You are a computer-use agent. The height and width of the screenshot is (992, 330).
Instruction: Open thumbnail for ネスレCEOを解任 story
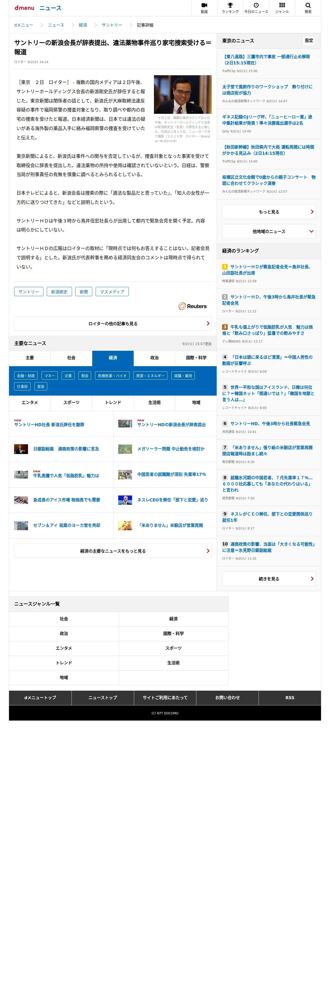pyautogui.click(x=125, y=500)
